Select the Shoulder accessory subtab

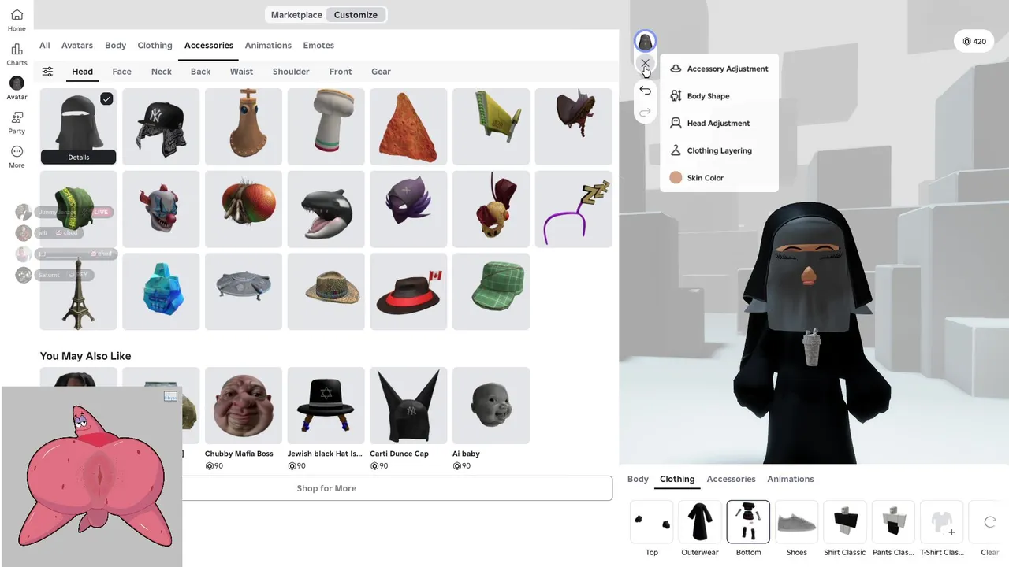[291, 72]
